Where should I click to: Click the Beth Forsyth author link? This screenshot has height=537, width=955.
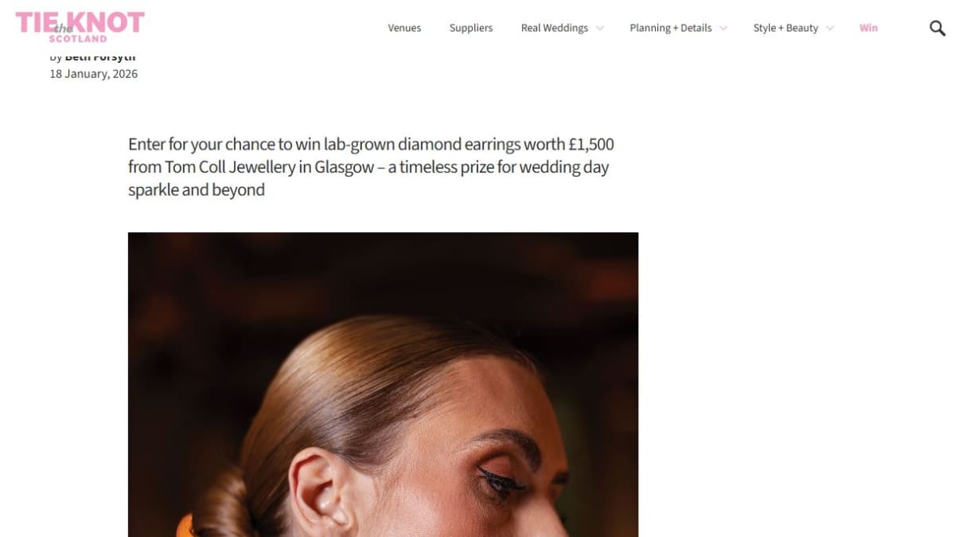tap(100, 57)
